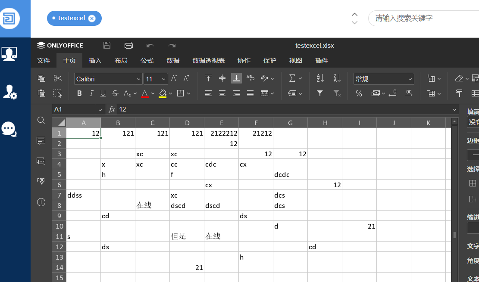Justify the text

point(250,93)
